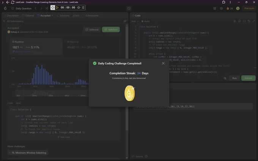Screen dimensions: 258x161
Task: Click the testcase input field
Action: tap(193, 106)
